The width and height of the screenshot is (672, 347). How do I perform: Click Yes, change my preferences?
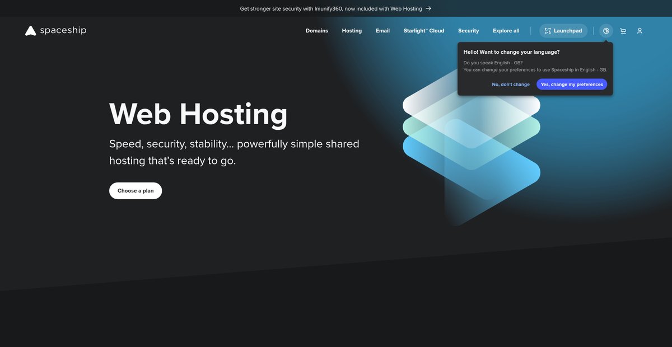572,85
